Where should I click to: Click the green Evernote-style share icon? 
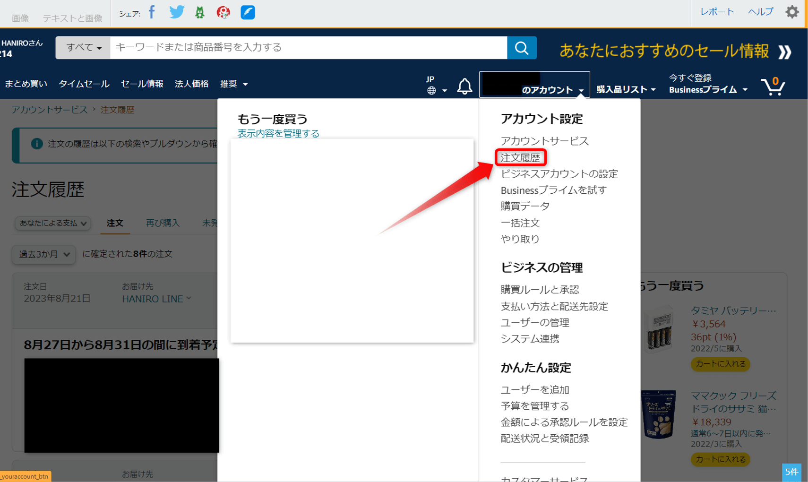pos(200,12)
